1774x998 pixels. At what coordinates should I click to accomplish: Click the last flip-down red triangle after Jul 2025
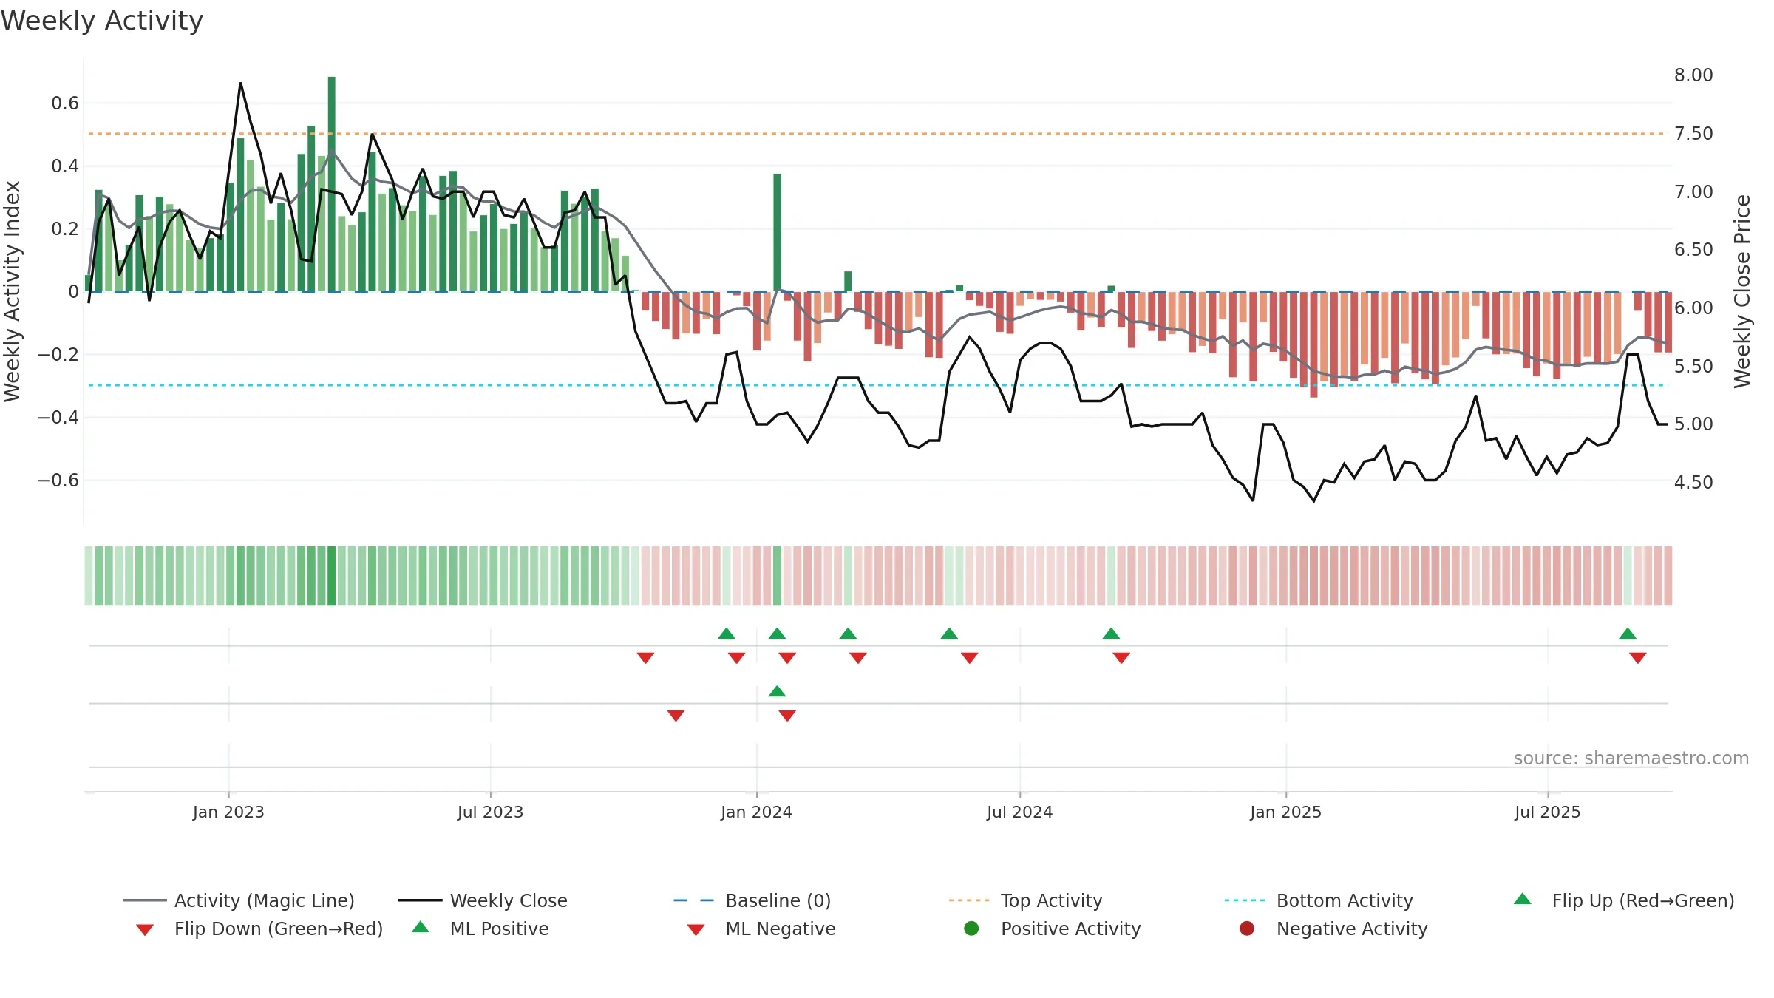point(1638,657)
